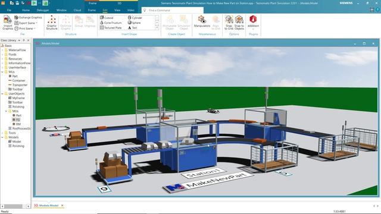Expand the Resources folder
381x214 pixels.
click(2, 59)
